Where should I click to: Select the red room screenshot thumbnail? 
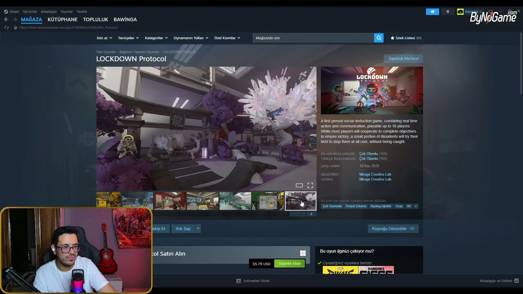click(170, 201)
